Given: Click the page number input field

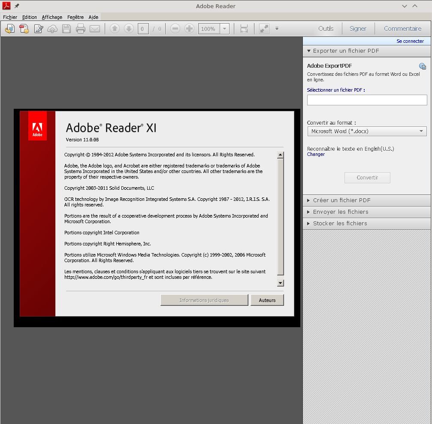Looking at the screenshot, I should point(143,29).
